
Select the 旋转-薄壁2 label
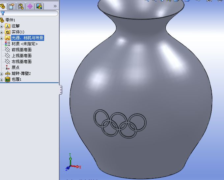pos(21,74)
